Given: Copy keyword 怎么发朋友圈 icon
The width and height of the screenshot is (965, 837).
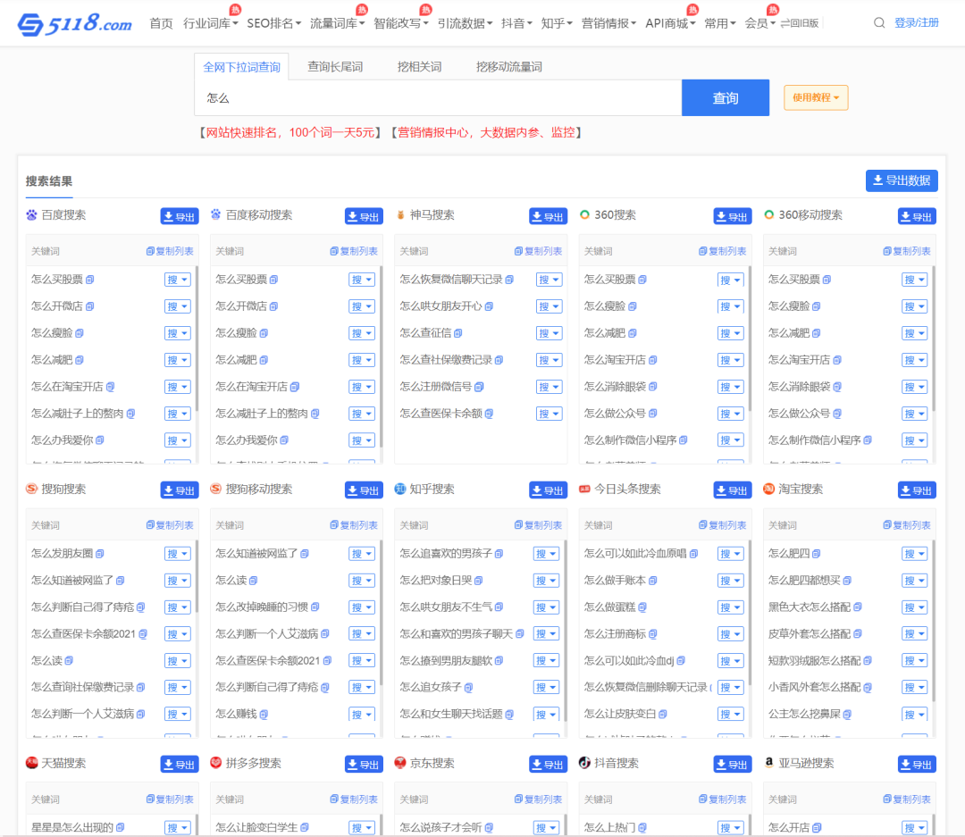Looking at the screenshot, I should pos(100,553).
